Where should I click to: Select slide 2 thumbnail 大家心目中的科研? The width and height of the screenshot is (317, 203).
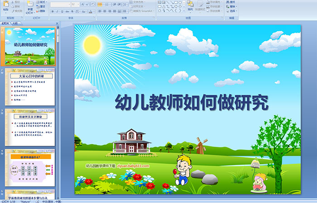pos(30,87)
